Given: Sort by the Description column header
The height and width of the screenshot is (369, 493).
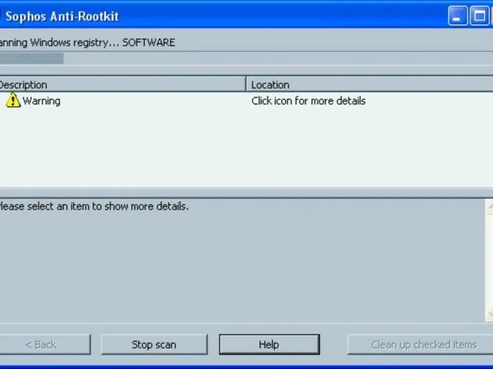Looking at the screenshot, I should (123, 85).
